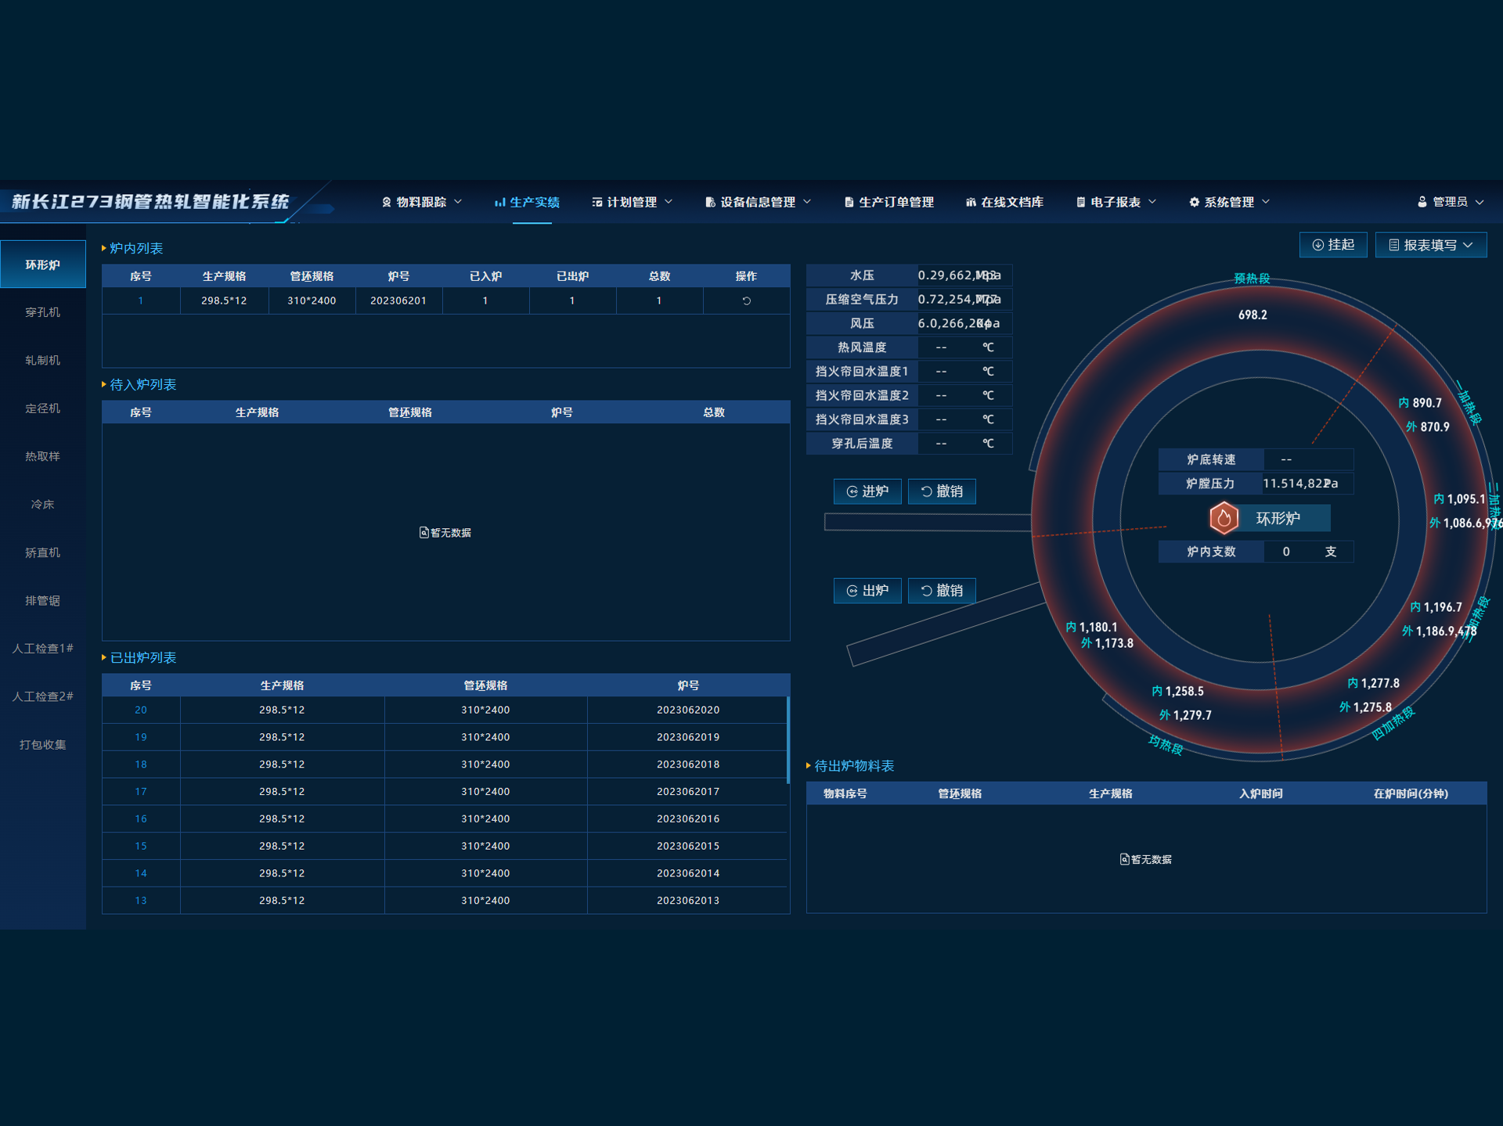Screen dimensions: 1503x1126
Task: Click the 在线文档库 library icon
Action: click(971, 202)
